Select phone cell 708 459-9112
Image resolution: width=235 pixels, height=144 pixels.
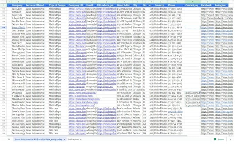click(176, 12)
